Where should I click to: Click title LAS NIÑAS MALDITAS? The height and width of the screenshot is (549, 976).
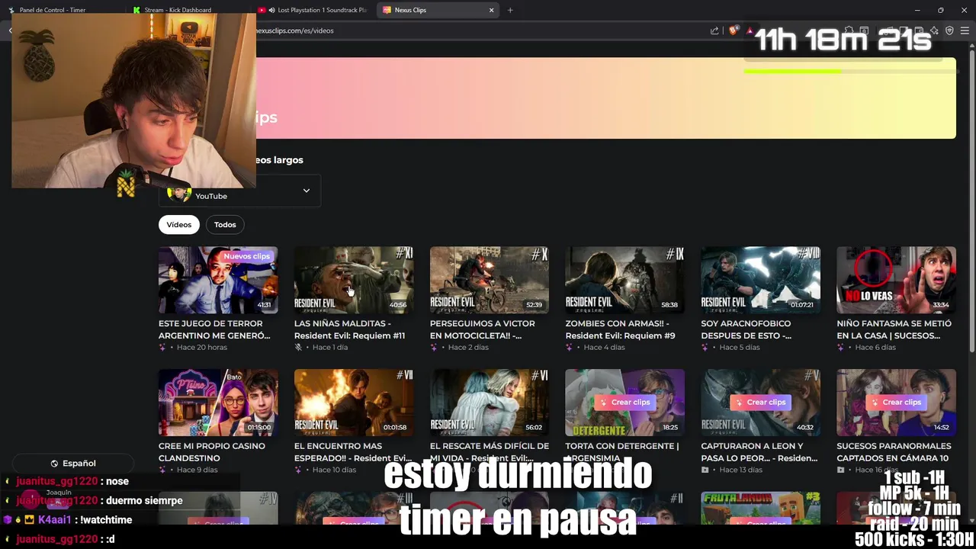point(349,329)
